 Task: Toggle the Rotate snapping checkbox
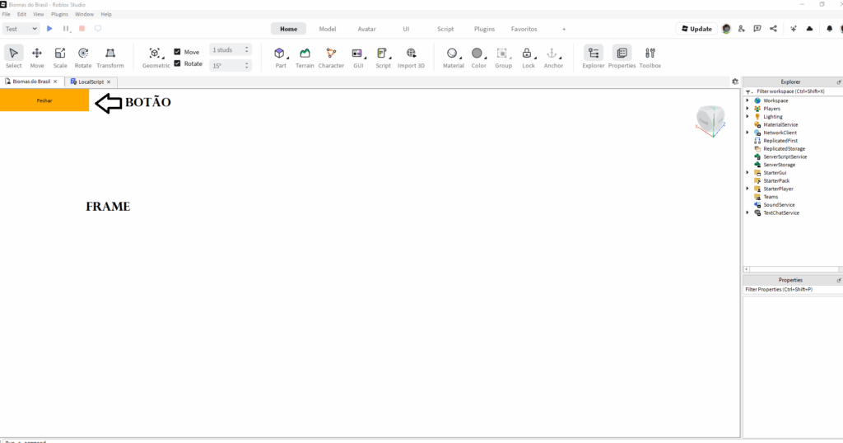[178, 63]
